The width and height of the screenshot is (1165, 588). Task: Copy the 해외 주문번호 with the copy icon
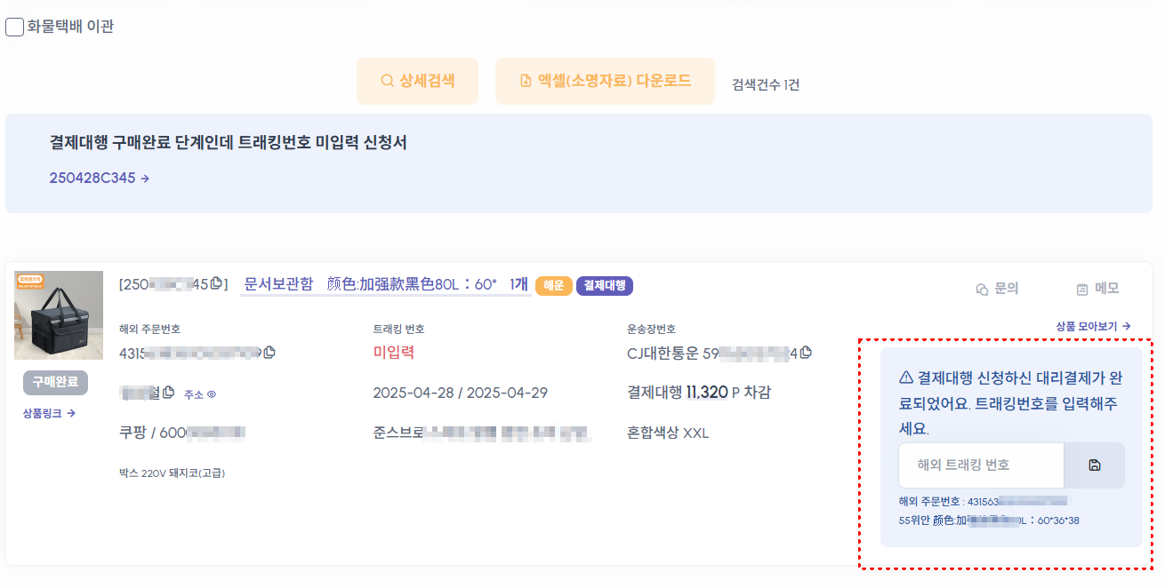[269, 353]
